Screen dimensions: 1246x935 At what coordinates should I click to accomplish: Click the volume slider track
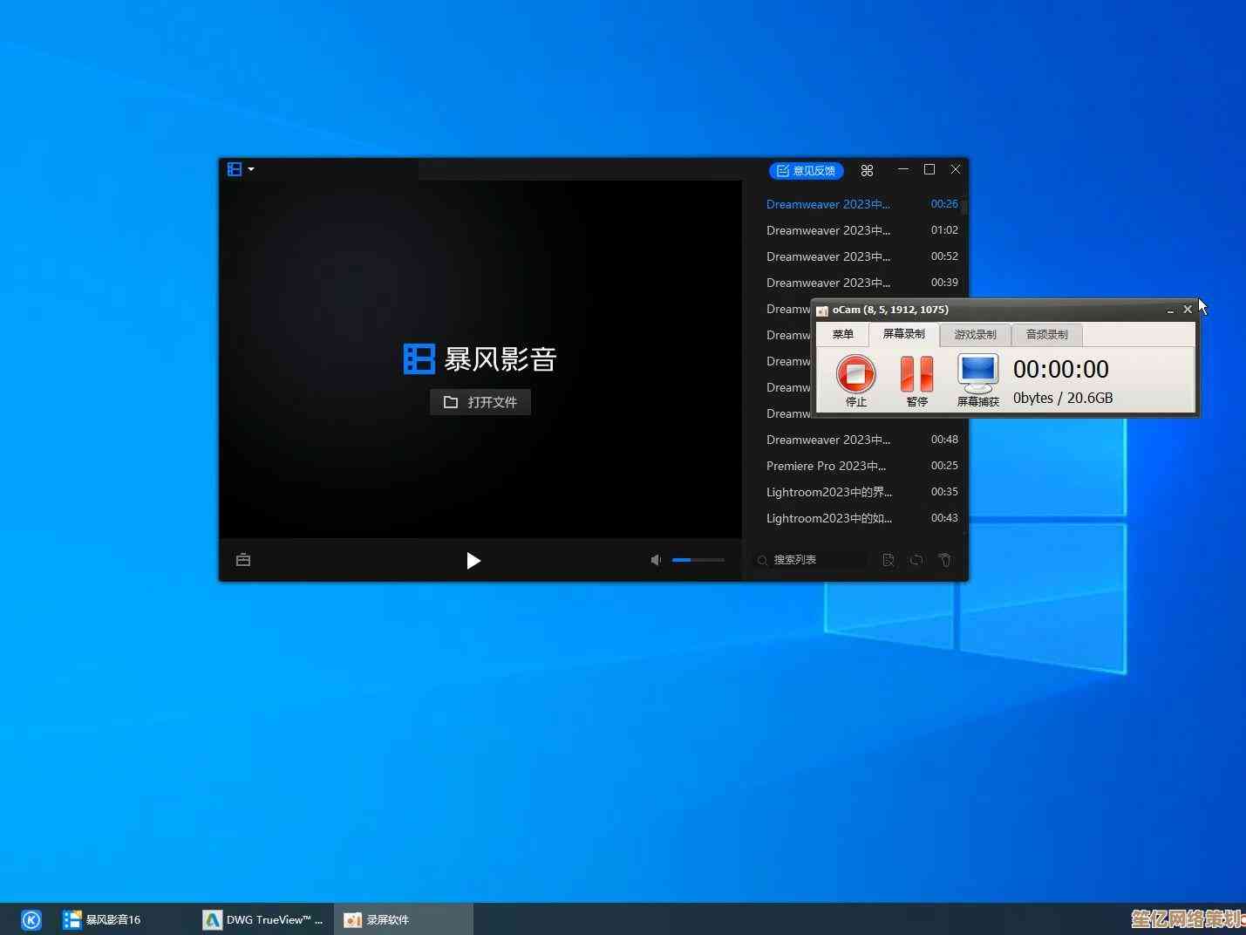click(698, 560)
